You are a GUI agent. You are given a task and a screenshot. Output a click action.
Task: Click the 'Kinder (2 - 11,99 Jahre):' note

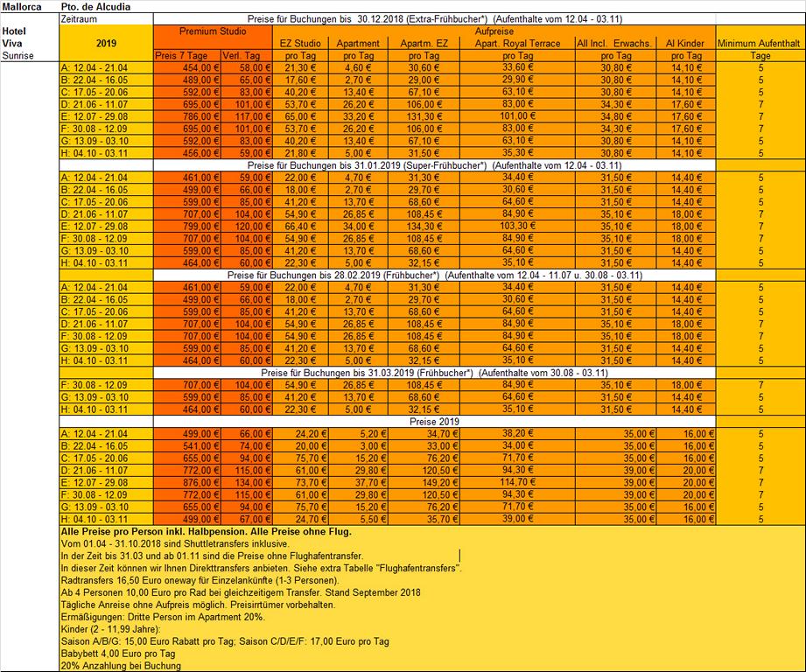coord(111,629)
